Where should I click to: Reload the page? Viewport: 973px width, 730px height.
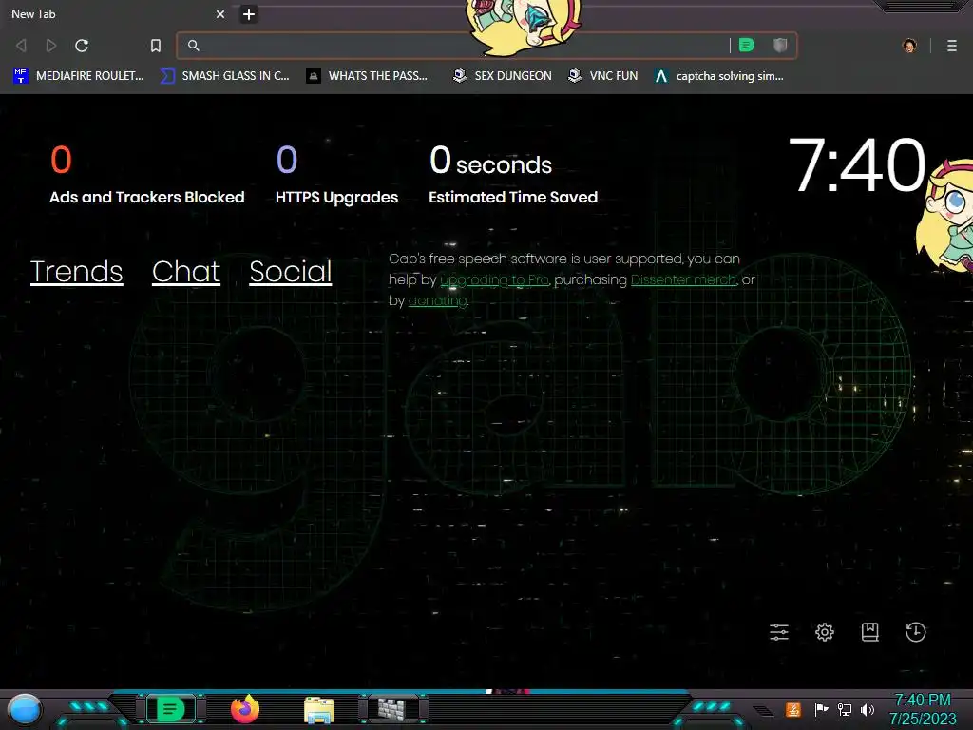pyautogui.click(x=82, y=46)
